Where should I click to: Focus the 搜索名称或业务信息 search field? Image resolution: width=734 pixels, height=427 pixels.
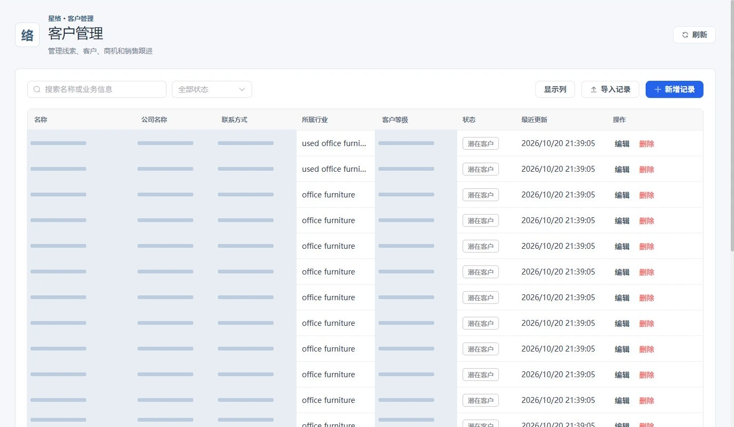click(97, 89)
